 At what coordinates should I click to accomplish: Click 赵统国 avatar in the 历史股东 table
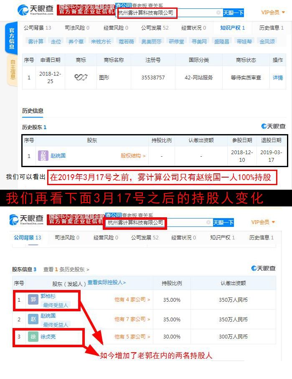pyautogui.click(x=43, y=156)
